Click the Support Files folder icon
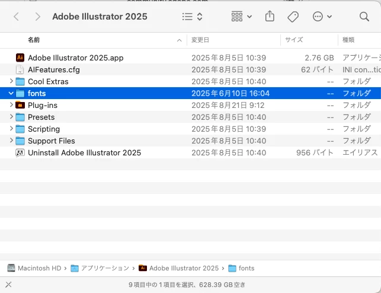 tap(20, 141)
